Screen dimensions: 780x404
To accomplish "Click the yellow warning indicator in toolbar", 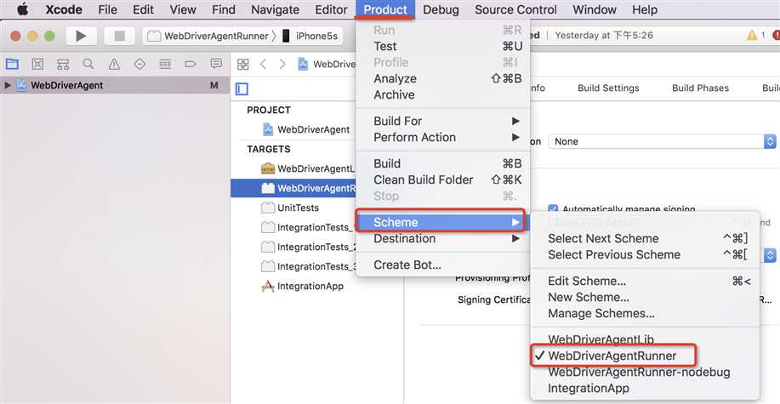I will point(752,36).
